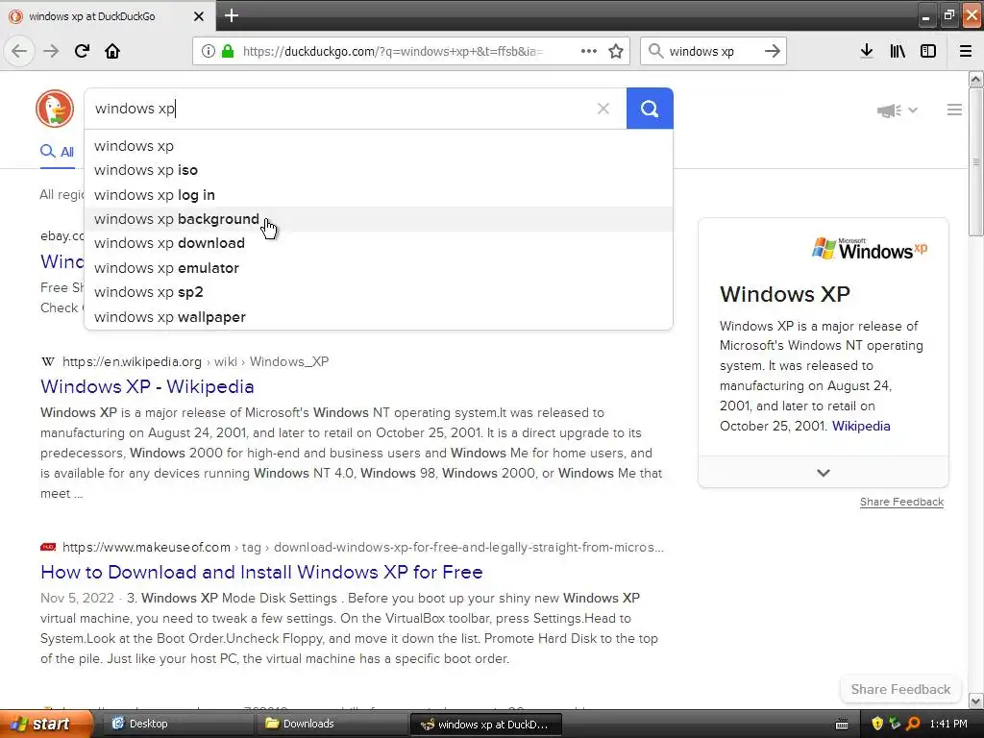The width and height of the screenshot is (984, 738).
Task: Open 'How to Download and Install Windows XP' result
Action: pyautogui.click(x=261, y=573)
